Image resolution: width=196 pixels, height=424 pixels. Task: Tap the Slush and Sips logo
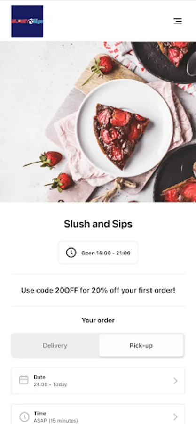click(27, 21)
